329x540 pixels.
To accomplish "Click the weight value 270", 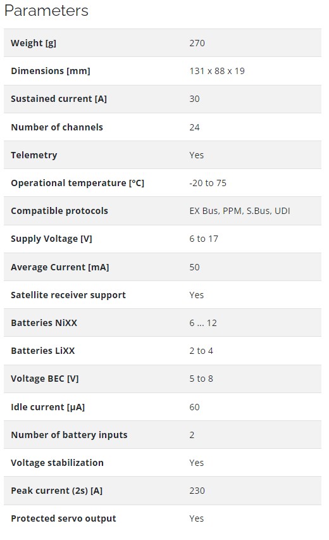I will (x=197, y=43).
